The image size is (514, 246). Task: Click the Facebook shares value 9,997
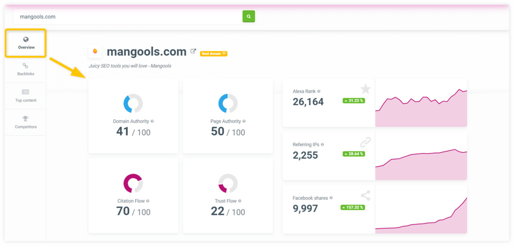pos(305,208)
